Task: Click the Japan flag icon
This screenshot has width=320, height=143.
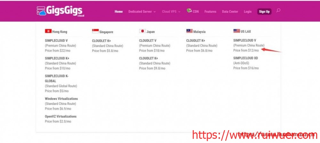Action: (142, 31)
